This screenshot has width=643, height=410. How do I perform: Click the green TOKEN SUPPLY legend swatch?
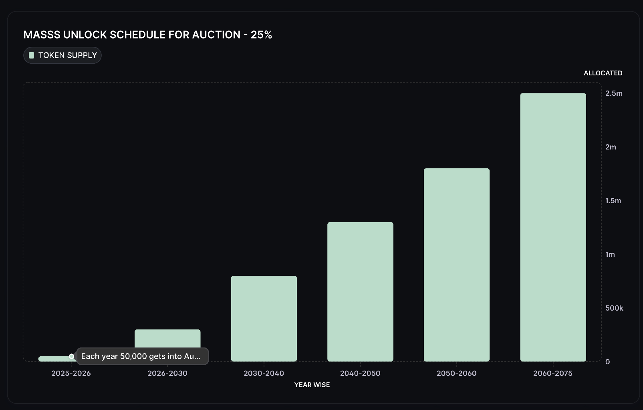pyautogui.click(x=32, y=55)
